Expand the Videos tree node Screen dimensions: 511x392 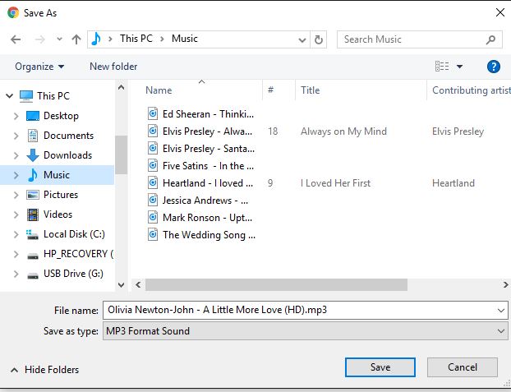pyautogui.click(x=16, y=214)
